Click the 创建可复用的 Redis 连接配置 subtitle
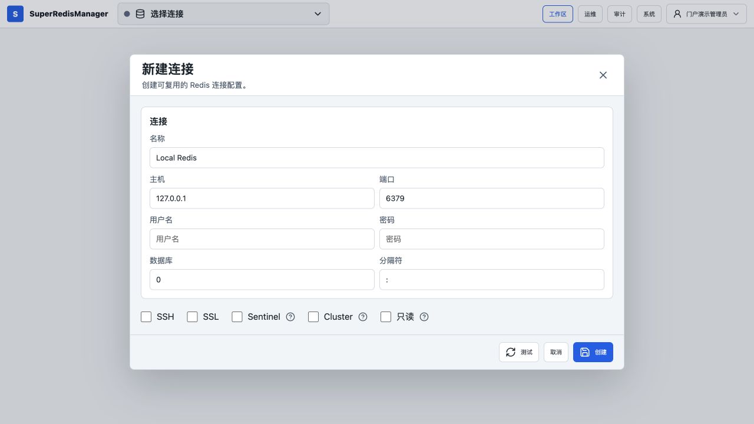This screenshot has height=424, width=754. point(196,85)
